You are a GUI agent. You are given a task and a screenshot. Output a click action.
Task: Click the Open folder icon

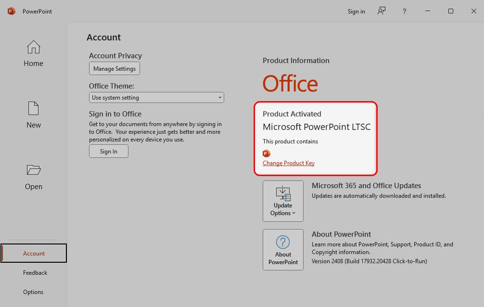[34, 169]
